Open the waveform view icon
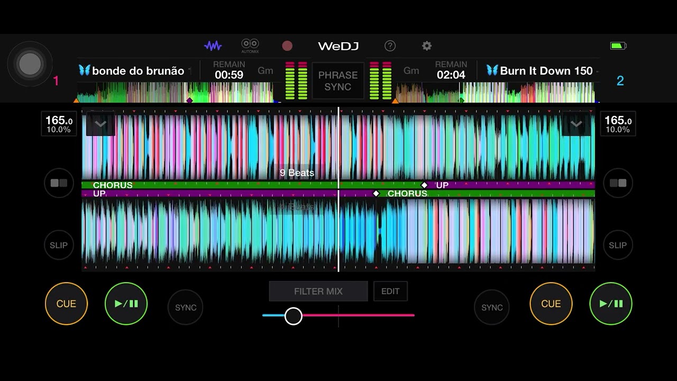Viewport: 677px width, 381px height. click(x=213, y=46)
